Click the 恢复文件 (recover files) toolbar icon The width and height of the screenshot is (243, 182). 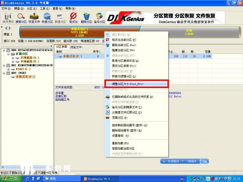[35, 17]
